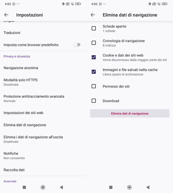The image size is (173, 193).
Task: Check the Schede aperte checkbox
Action: point(94,28)
